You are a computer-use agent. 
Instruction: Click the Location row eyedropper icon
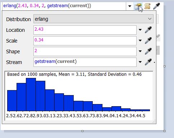[148, 30]
